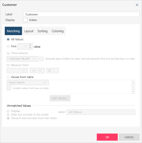Click the values list scroll down arrow
Image resolution: width=142 pixels, height=143 pixels.
tap(133, 92)
